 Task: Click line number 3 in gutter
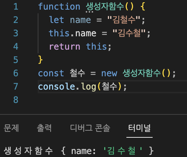(x=16, y=33)
